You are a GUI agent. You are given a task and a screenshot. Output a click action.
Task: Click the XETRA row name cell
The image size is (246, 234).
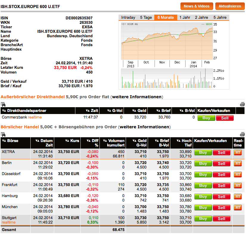click(15, 154)
